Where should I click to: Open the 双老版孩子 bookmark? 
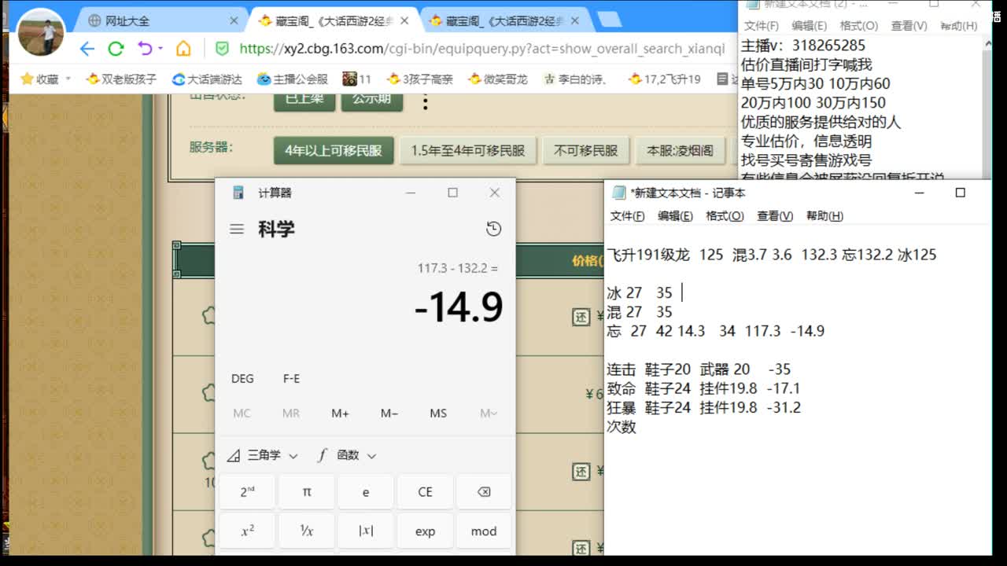click(121, 79)
